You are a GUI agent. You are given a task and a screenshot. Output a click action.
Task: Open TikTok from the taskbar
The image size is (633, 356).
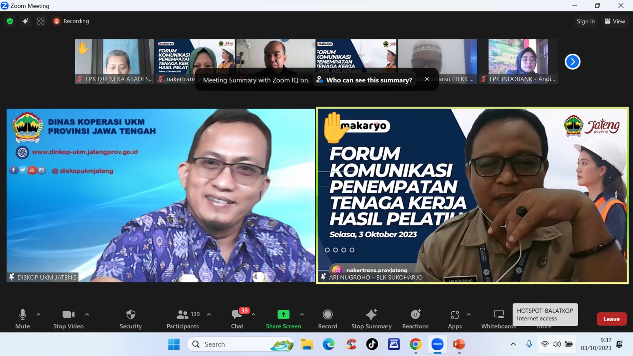pyautogui.click(x=372, y=344)
